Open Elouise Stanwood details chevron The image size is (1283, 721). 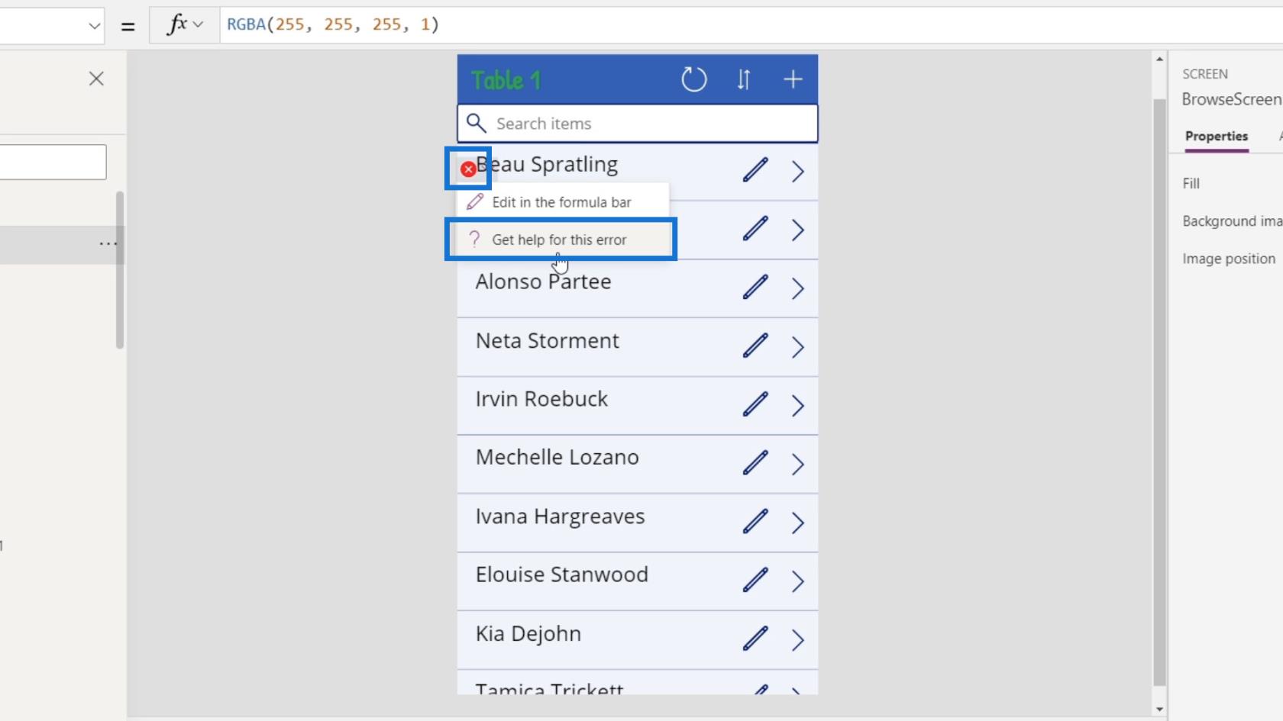tap(798, 581)
